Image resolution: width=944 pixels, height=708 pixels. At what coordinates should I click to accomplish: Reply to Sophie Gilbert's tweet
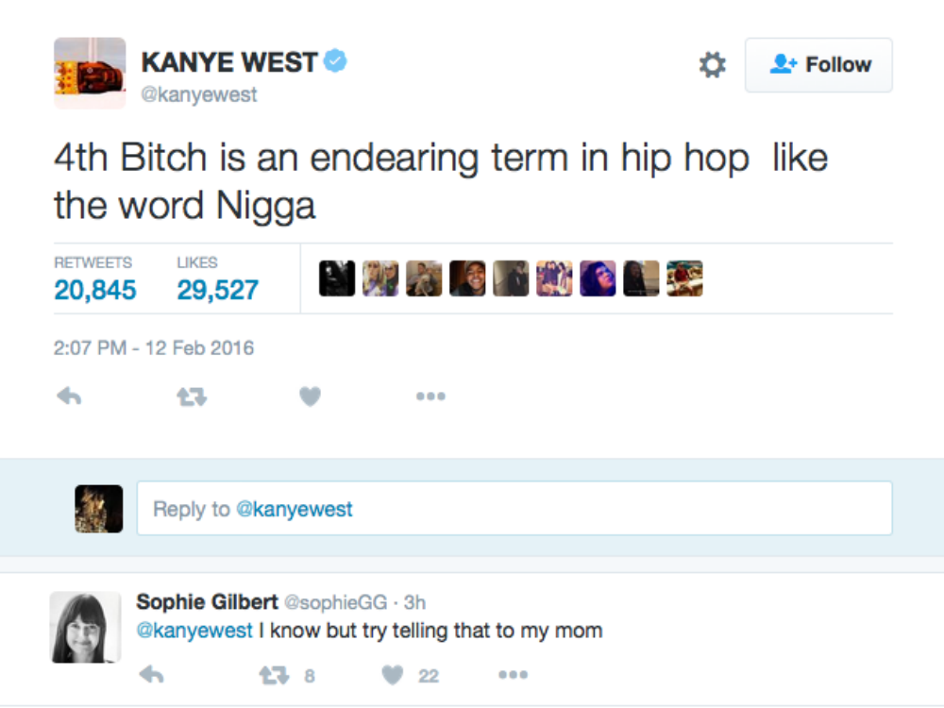coord(151,675)
